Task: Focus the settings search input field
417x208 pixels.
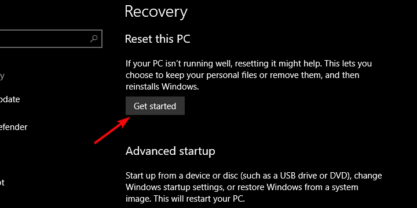Action: 51,39
